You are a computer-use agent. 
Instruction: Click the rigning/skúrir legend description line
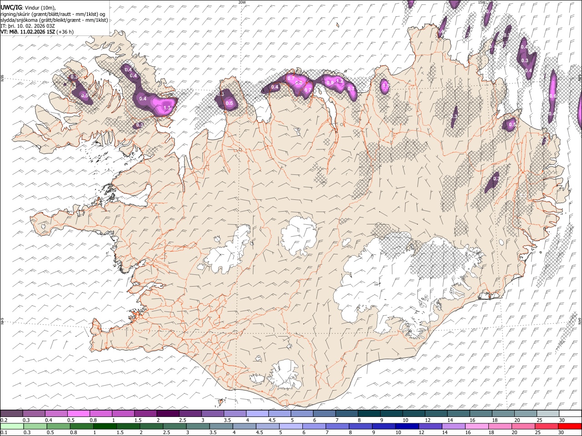coord(53,14)
